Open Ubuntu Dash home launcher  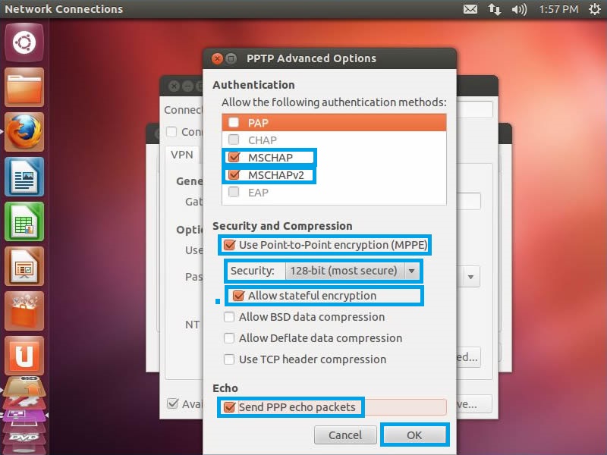(24, 42)
